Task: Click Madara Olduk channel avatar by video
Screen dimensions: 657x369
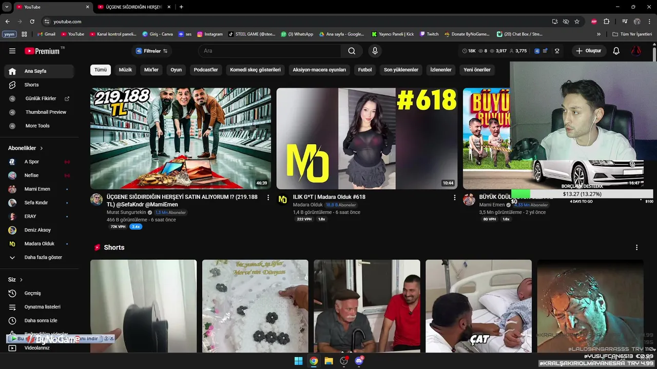Action: tap(282, 199)
